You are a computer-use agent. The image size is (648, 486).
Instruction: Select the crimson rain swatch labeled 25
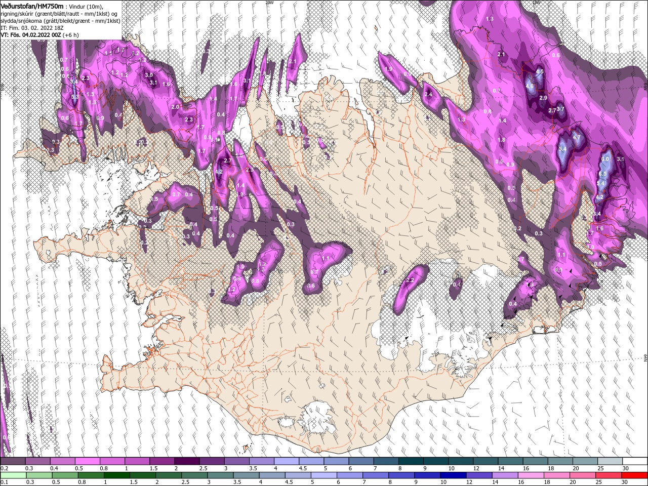tap(609, 475)
